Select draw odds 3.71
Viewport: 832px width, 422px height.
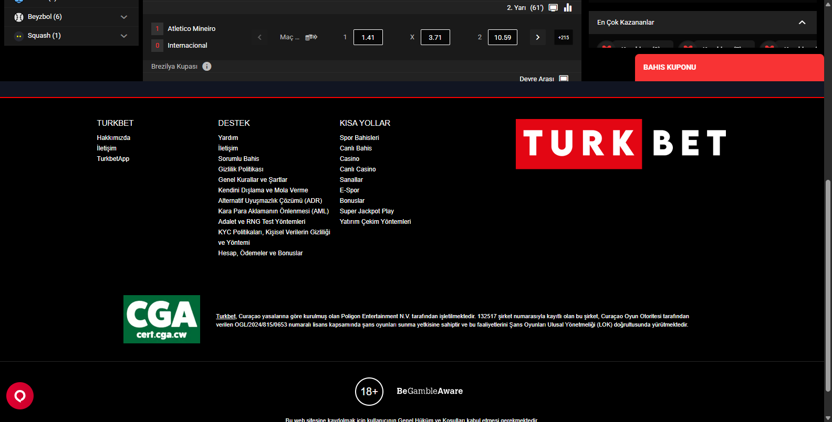click(x=435, y=37)
